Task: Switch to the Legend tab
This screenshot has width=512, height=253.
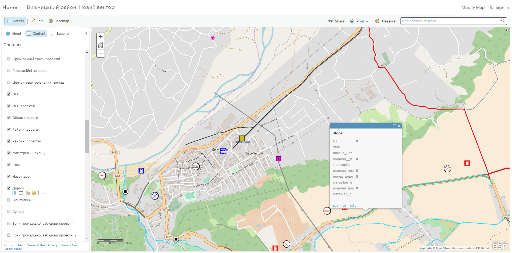Action: coord(60,33)
